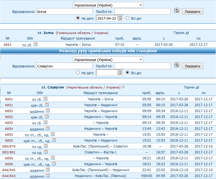Open calendar icon for train 880/879 row
This screenshot has width=216, height=179.
[x=46, y=146]
